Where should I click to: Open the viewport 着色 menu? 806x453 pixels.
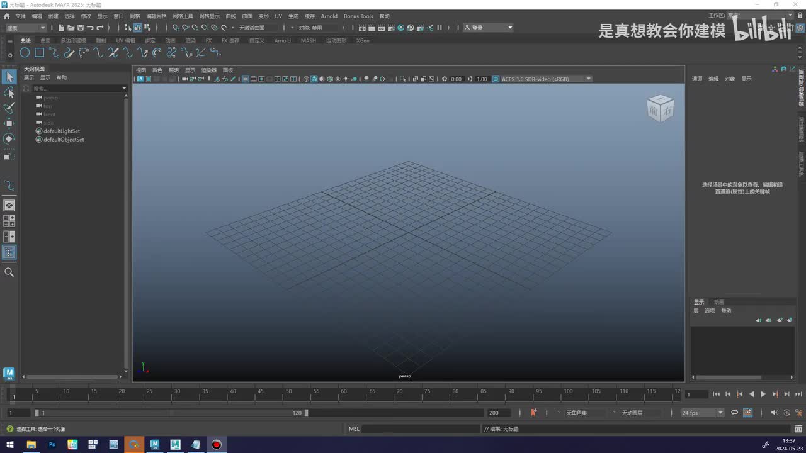click(x=157, y=70)
